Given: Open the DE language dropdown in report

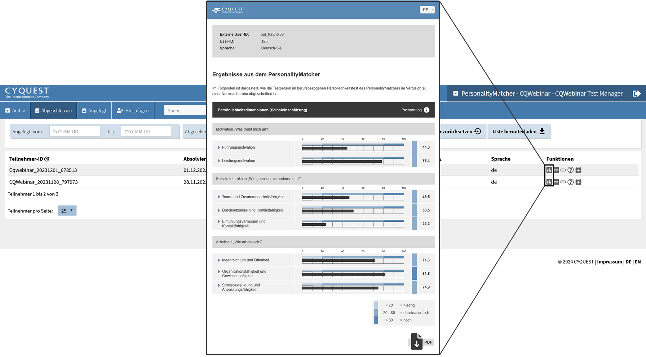Looking at the screenshot, I should (427, 10).
